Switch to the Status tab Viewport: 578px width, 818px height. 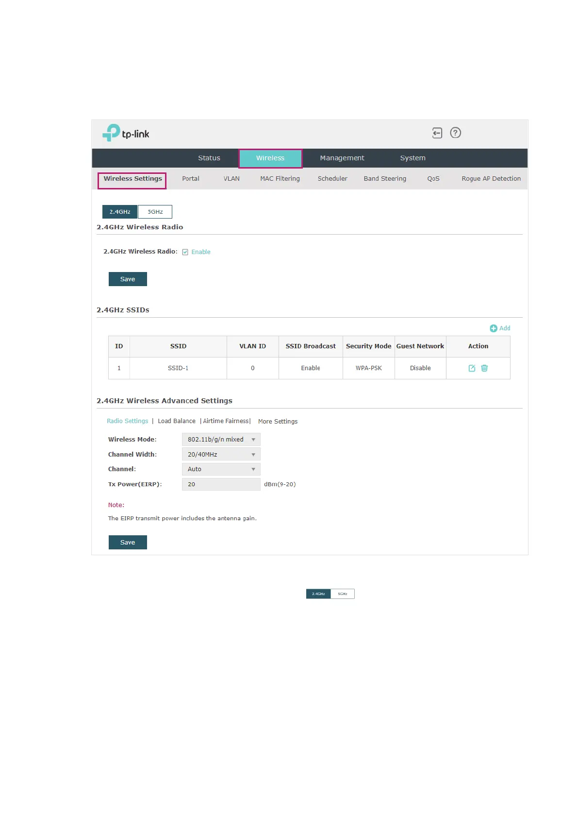click(209, 158)
